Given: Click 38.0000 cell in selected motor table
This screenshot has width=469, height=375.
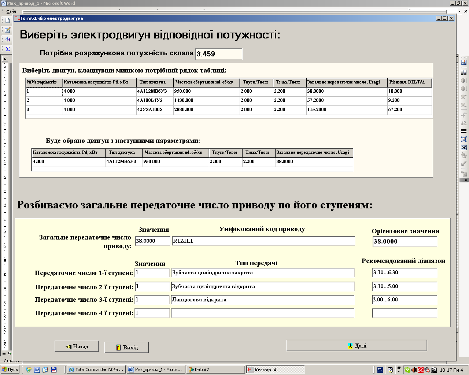Looking at the screenshot, I should 314,161.
